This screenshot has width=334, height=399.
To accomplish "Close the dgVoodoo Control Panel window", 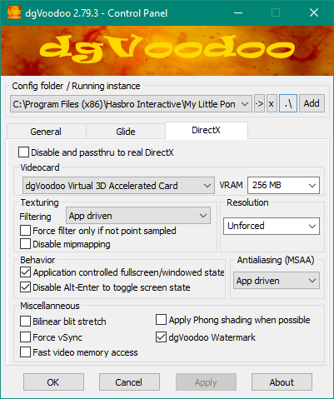I will 314,12.
